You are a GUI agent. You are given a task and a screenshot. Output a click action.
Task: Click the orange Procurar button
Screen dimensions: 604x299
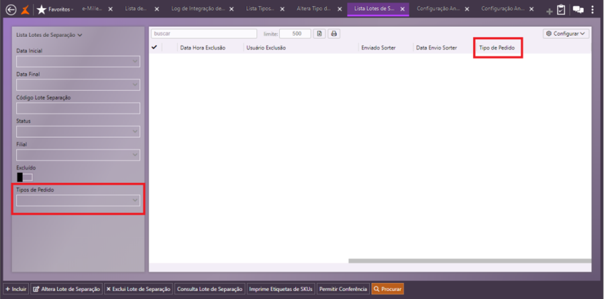pyautogui.click(x=387, y=289)
